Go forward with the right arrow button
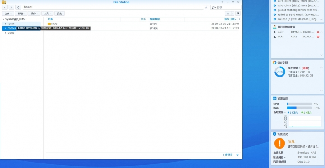Image resolution: width=325 pixels, height=168 pixels. (x=11, y=7)
